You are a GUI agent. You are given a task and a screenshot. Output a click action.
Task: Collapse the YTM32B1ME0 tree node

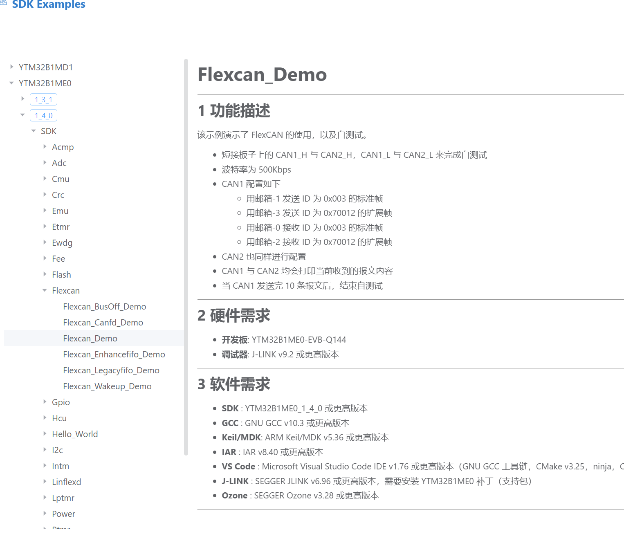[x=12, y=83]
